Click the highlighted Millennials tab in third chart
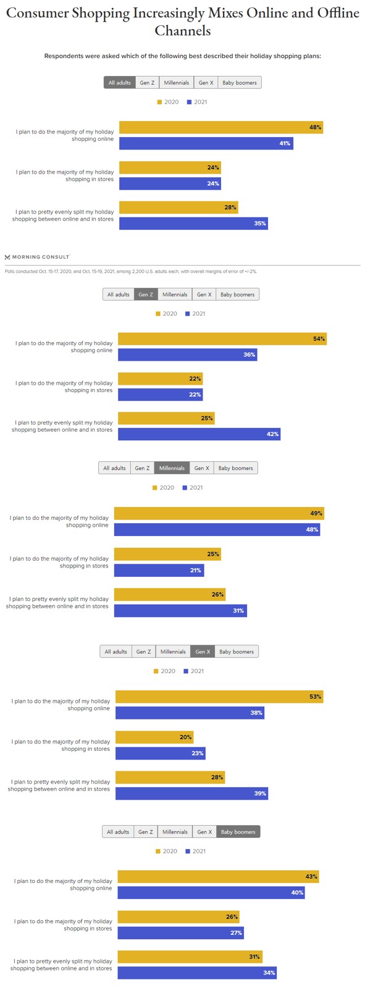Viewport: 365px width, 993px height. pos(172,468)
